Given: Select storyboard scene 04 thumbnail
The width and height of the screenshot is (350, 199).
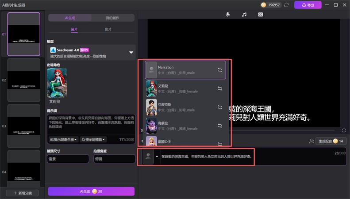Looking at the screenshot, I should click(24, 168).
